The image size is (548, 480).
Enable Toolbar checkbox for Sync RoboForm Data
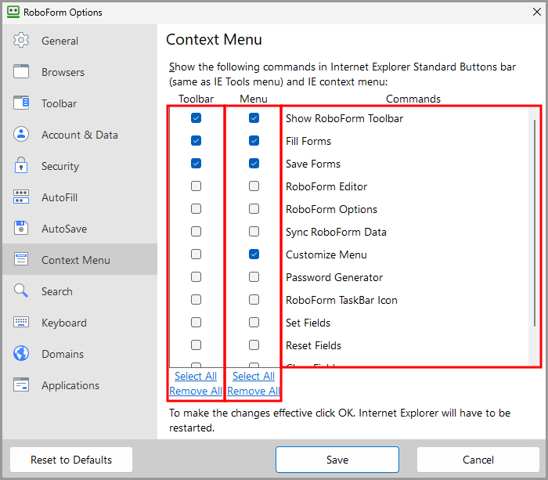pos(196,232)
